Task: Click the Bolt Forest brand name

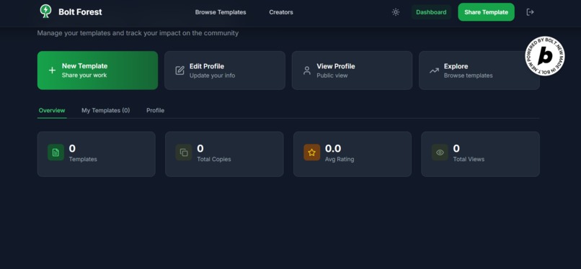Action: [x=80, y=12]
